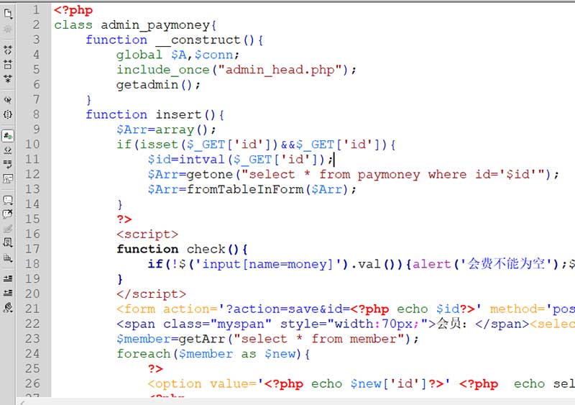575x405 pixels.
Task: Open the Format Source Code dropdown icon
Action: click(8, 308)
